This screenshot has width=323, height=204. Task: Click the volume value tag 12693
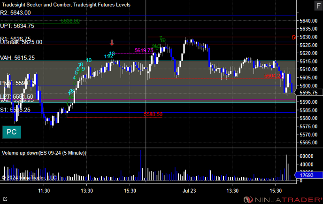click(x=308, y=175)
